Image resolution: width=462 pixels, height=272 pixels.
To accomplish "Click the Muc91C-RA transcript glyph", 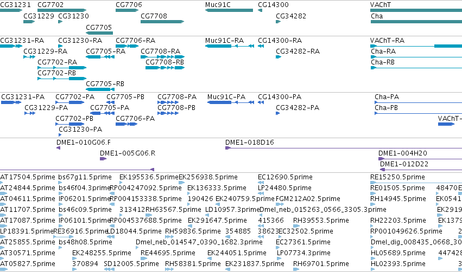I will [x=230, y=46].
